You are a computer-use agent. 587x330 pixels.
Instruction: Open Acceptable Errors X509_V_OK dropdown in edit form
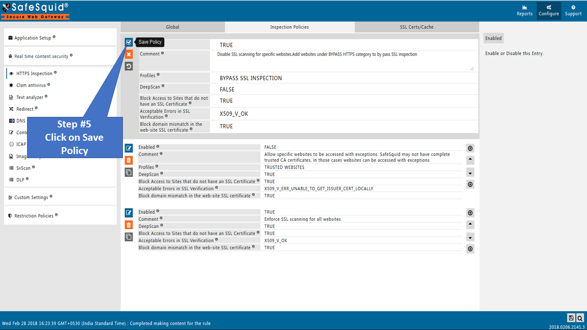click(x=344, y=114)
